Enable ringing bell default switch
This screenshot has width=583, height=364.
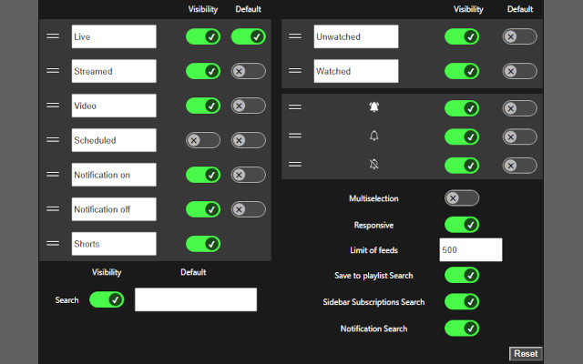pos(520,108)
